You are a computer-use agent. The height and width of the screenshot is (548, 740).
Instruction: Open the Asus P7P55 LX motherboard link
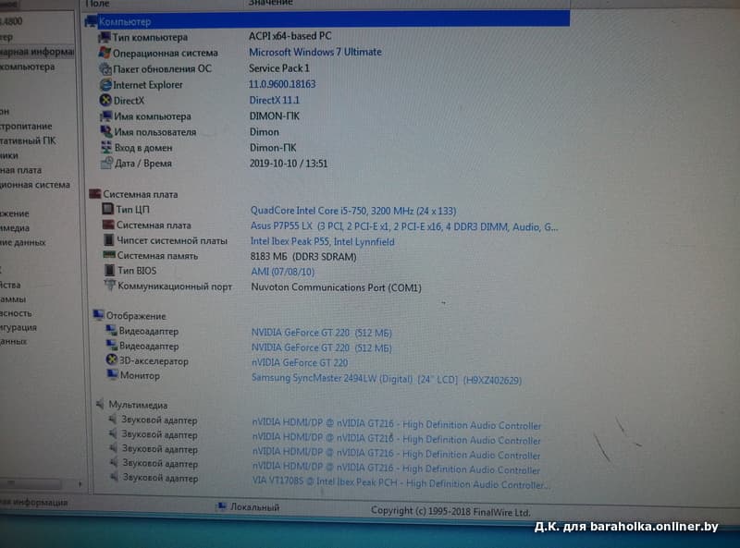click(x=404, y=226)
